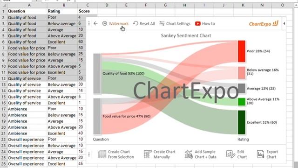
Task: Open the top toolbar three-dots menu
Action: pos(89,23)
